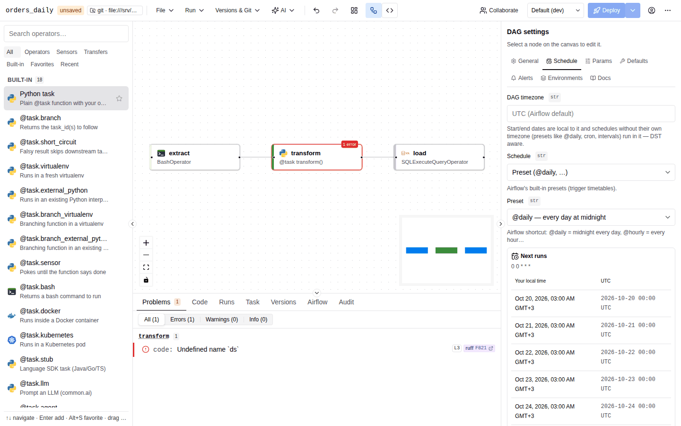Switch to code view icon
The width and height of the screenshot is (681, 426).
390,10
